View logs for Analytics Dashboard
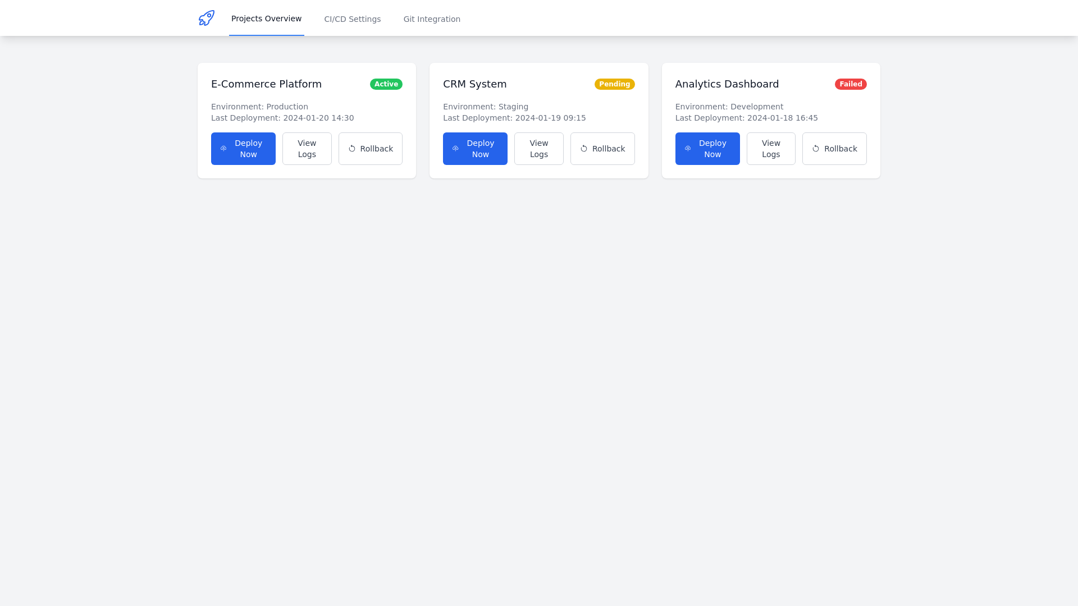Viewport: 1078px width, 606px height. click(x=771, y=148)
